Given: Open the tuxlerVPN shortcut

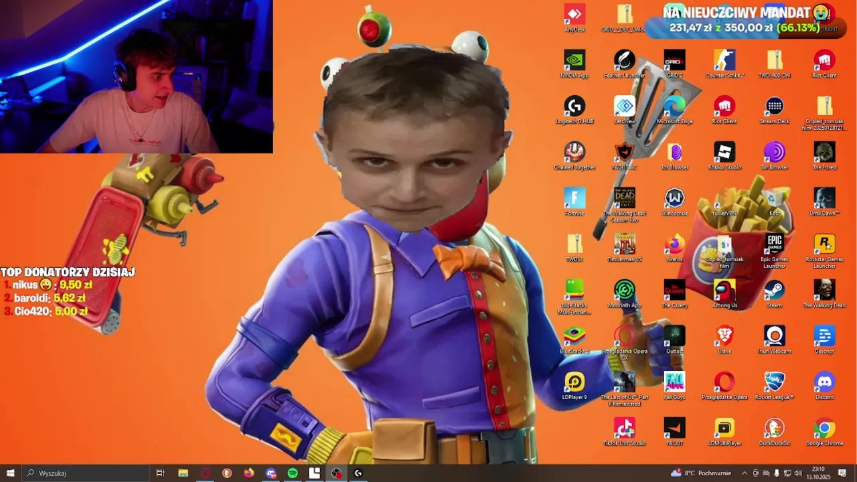Looking at the screenshot, I should [x=724, y=202].
